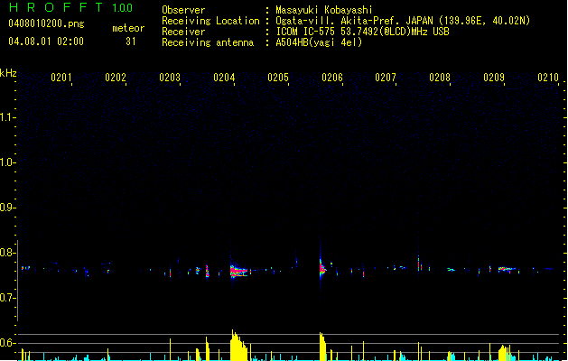Click the yellow intensity peak under 0206
Screen dimensions: 568x361
(322, 347)
